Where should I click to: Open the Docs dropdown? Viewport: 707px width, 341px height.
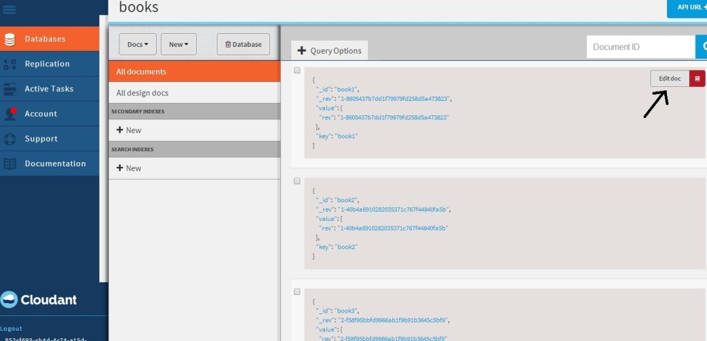[138, 44]
